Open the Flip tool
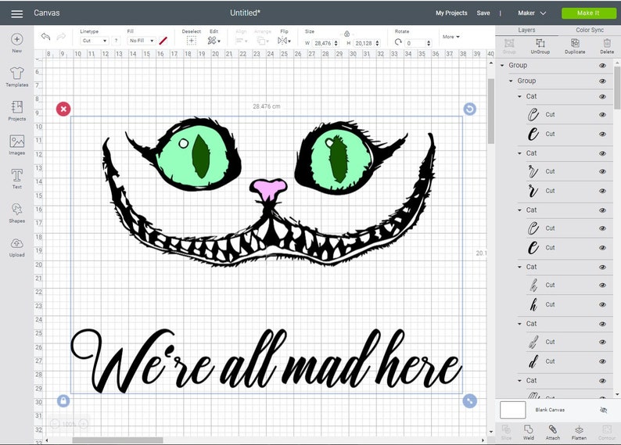 click(x=284, y=41)
